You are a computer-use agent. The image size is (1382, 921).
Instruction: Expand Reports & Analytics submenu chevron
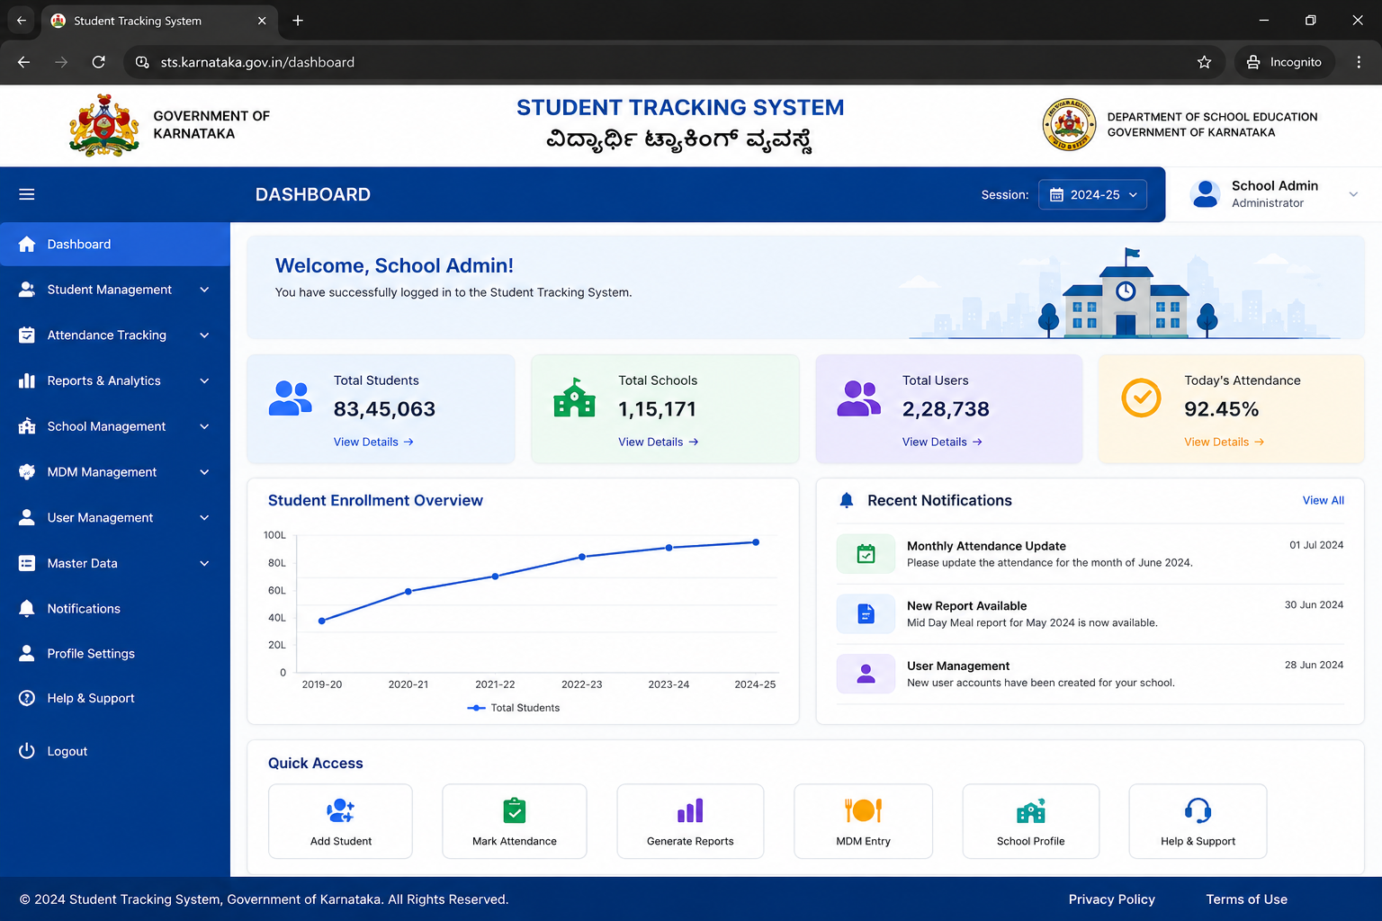coord(204,380)
